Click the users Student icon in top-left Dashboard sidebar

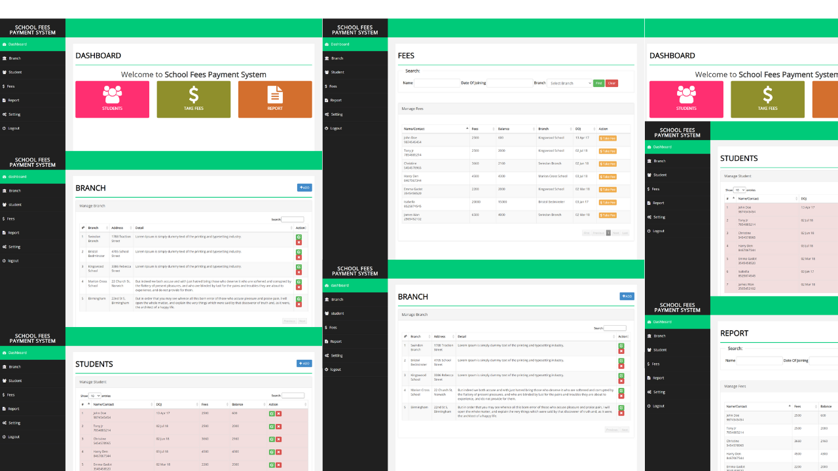point(5,72)
